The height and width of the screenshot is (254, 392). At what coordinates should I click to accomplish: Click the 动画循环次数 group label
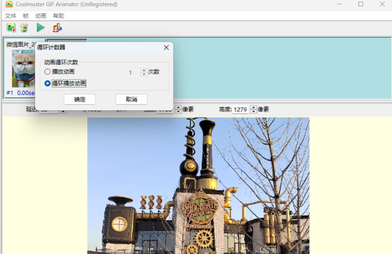[x=61, y=62]
